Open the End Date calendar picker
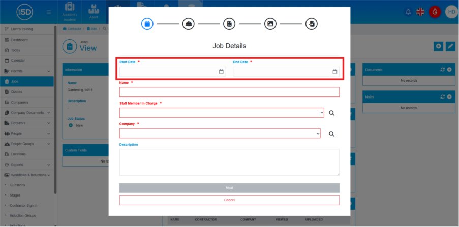Screen dimensions: 459x227 [335, 72]
